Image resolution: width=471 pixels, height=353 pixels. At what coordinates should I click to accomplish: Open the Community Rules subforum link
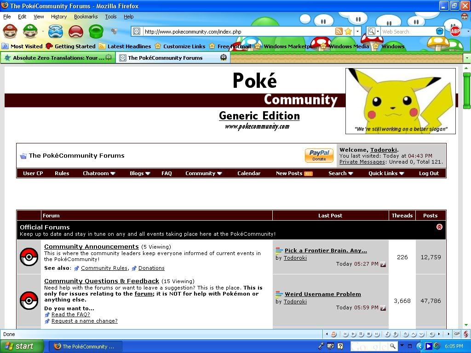[x=104, y=268]
